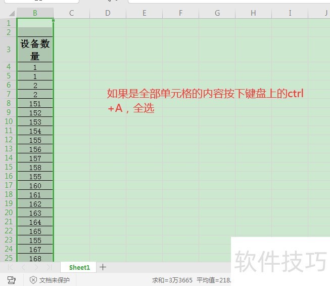Click the cell with value 154
Image resolution: width=330 pixels, height=286 pixels.
pyautogui.click(x=35, y=131)
